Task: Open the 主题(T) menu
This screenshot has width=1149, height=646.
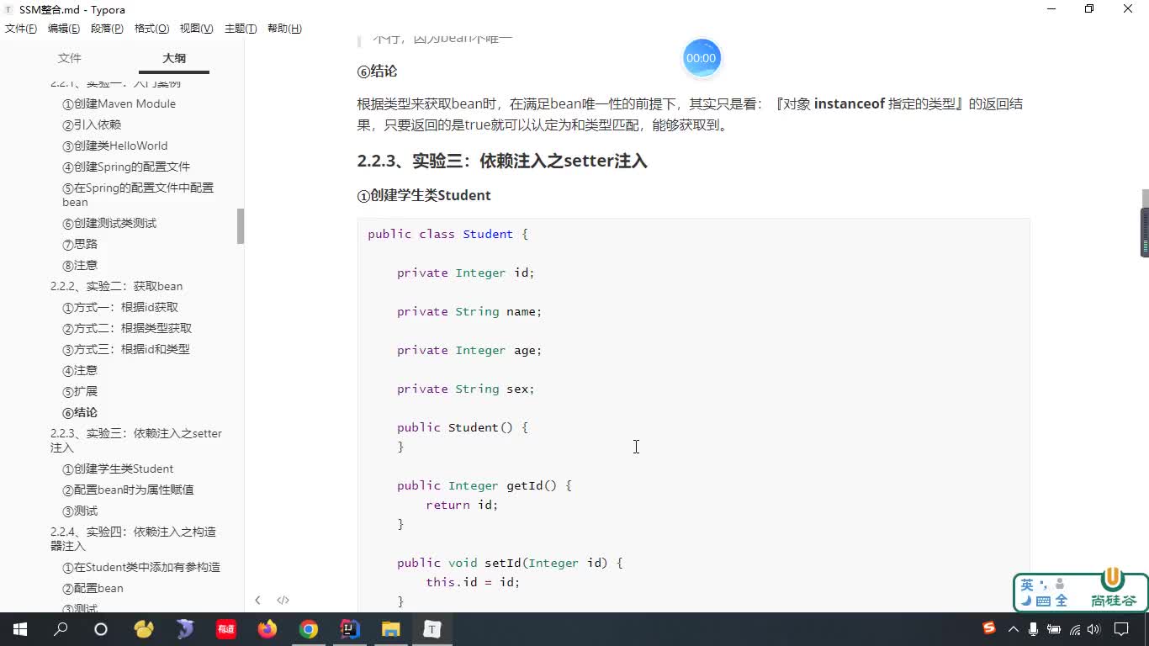Action: click(241, 29)
